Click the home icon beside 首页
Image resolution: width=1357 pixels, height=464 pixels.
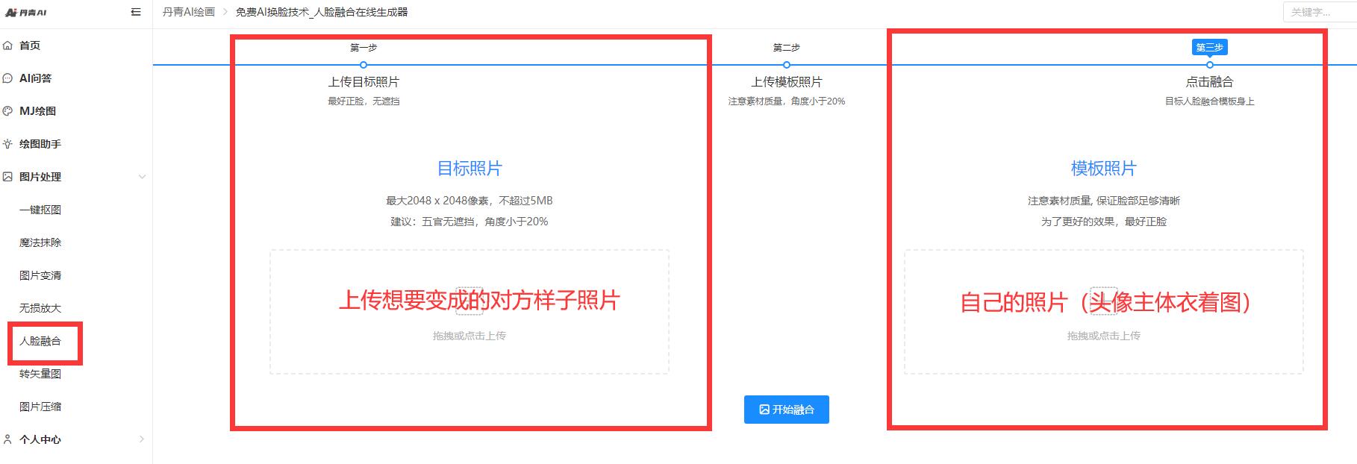[8, 46]
